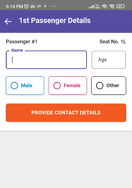Tap the group notification icon
The width and height of the screenshot is (132, 188).
(x=33, y=6)
